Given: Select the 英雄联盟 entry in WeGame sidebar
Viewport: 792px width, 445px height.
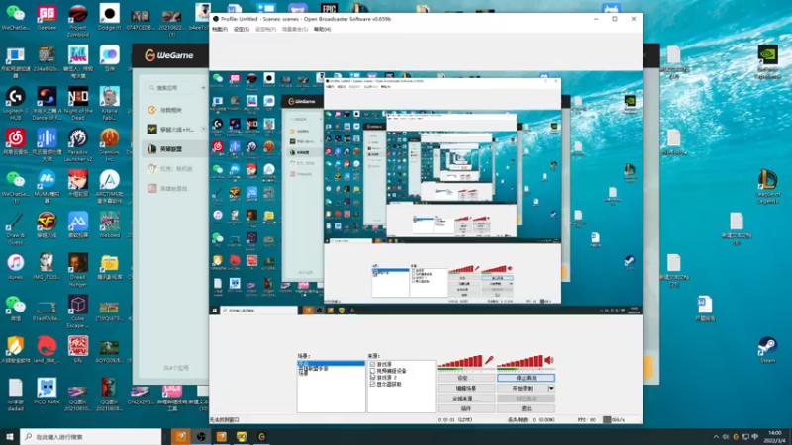Looking at the screenshot, I should point(171,149).
